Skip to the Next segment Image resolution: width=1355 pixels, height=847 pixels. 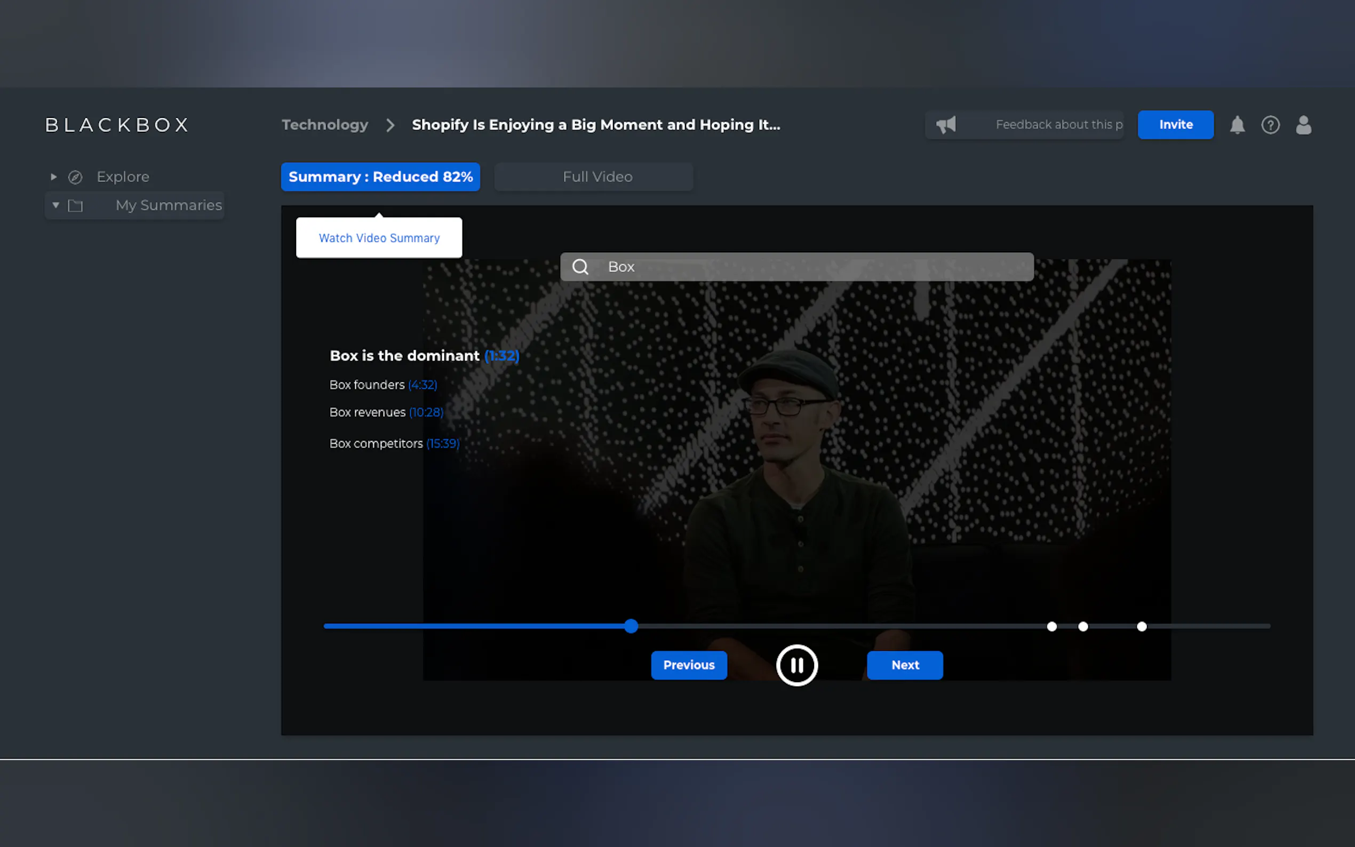(x=905, y=665)
